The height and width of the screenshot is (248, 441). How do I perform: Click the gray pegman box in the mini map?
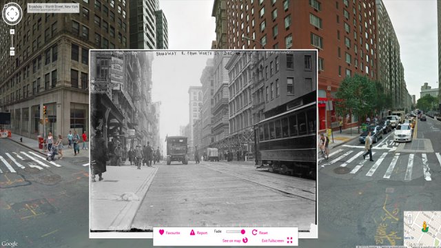(409, 218)
